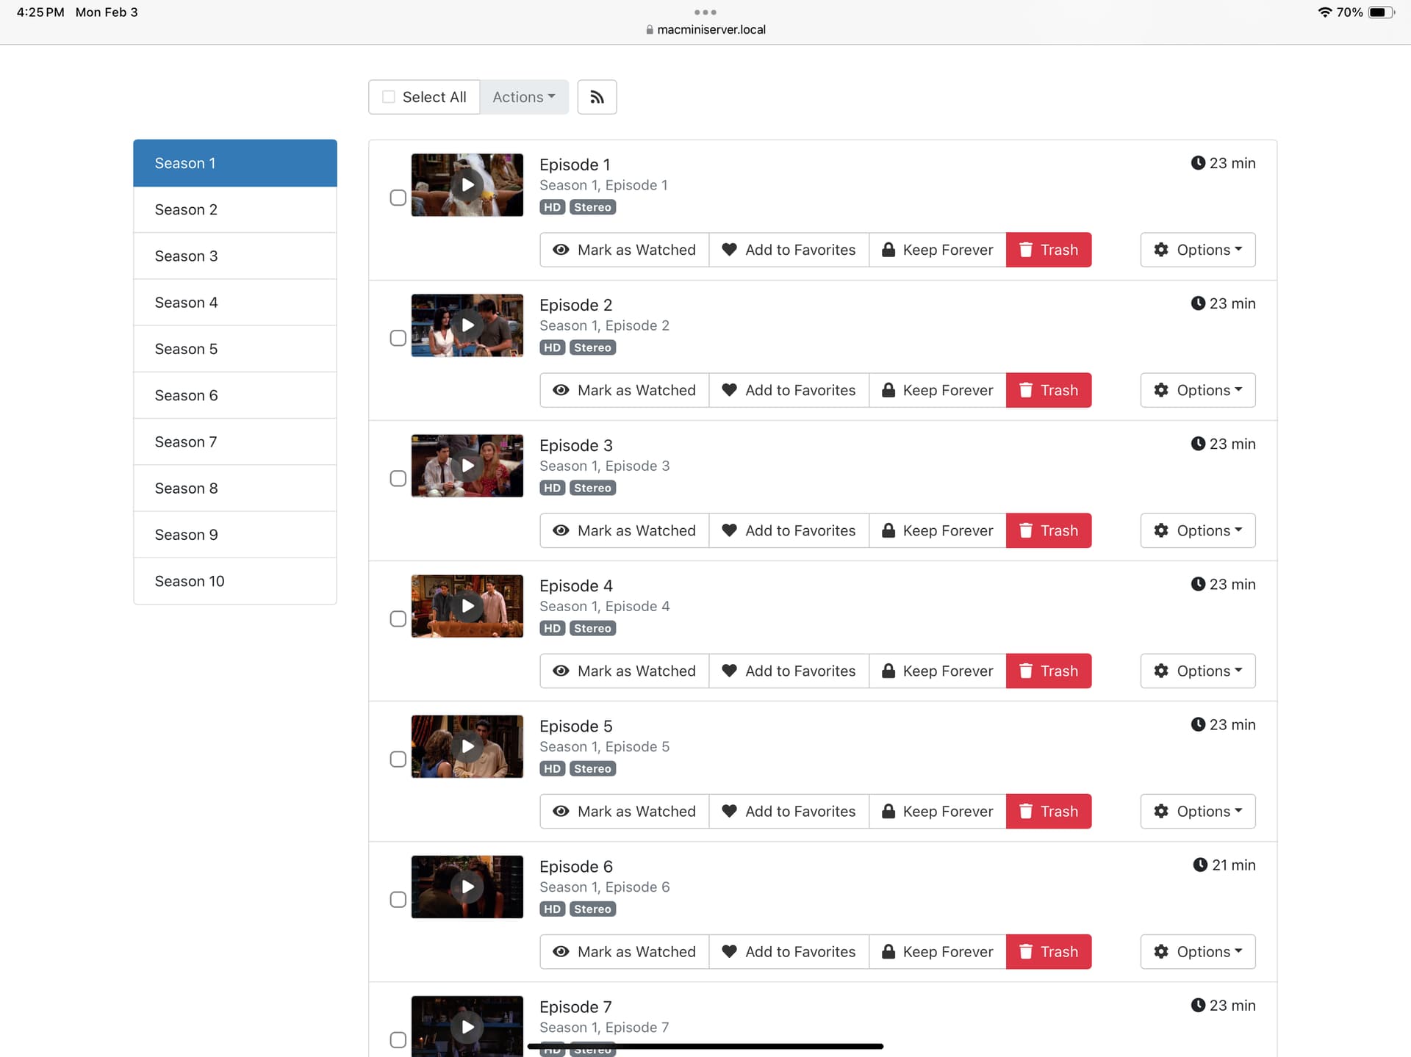This screenshot has height=1057, width=1411.
Task: Check the Select All checkbox
Action: pyautogui.click(x=389, y=97)
